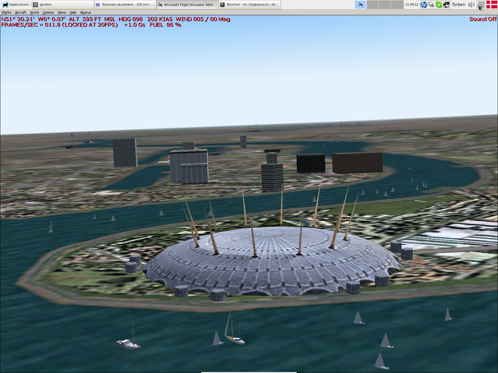Switch to the first workspace with airplane
The image size is (498, 373).
pyautogui.click(x=360, y=5)
